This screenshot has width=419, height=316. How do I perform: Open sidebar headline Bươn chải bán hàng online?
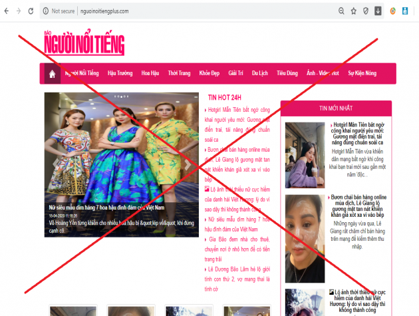357,206
